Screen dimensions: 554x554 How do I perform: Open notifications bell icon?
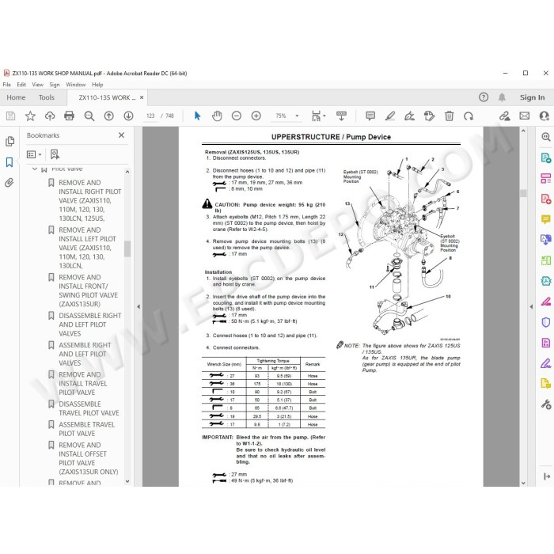tap(502, 97)
